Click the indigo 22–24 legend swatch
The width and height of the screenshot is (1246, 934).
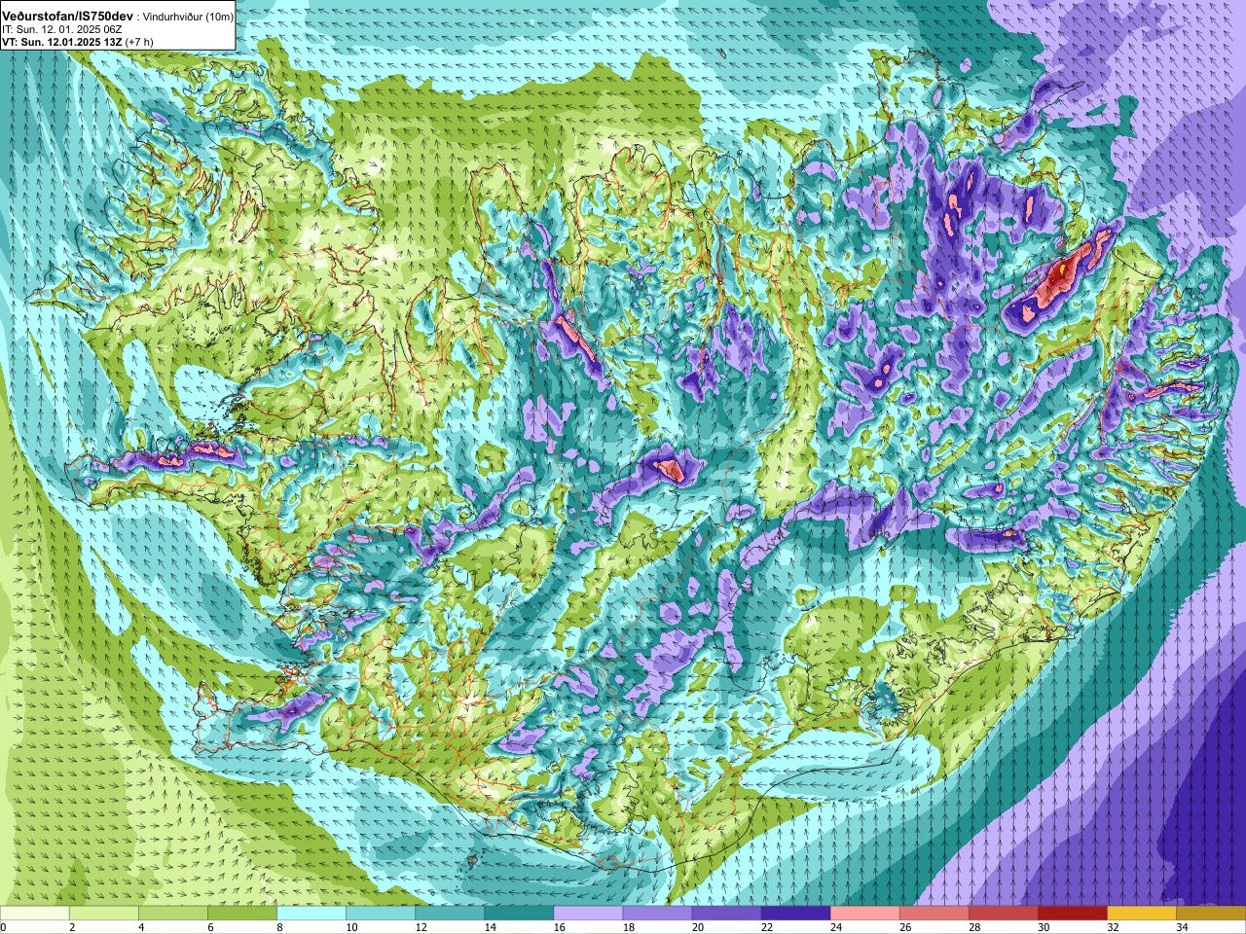pyautogui.click(x=795, y=914)
